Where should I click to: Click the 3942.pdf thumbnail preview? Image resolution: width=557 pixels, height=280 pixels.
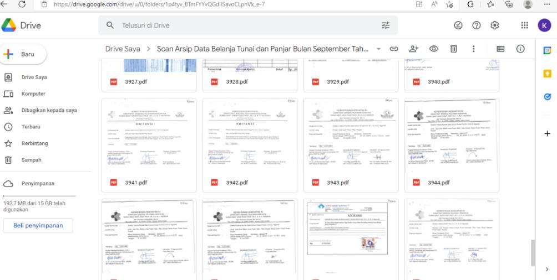point(250,136)
